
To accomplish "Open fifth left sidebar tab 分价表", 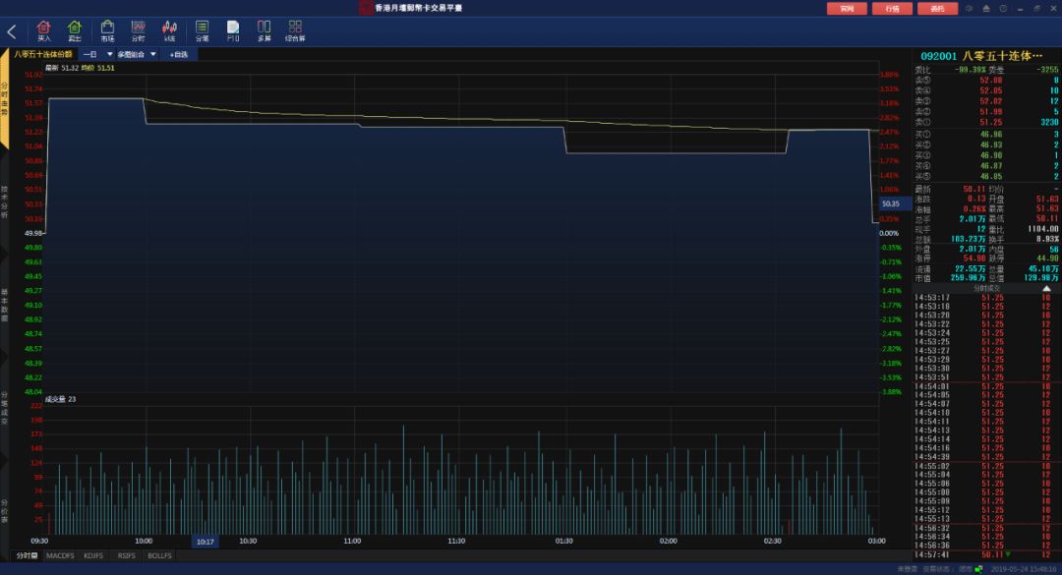I will [4, 511].
